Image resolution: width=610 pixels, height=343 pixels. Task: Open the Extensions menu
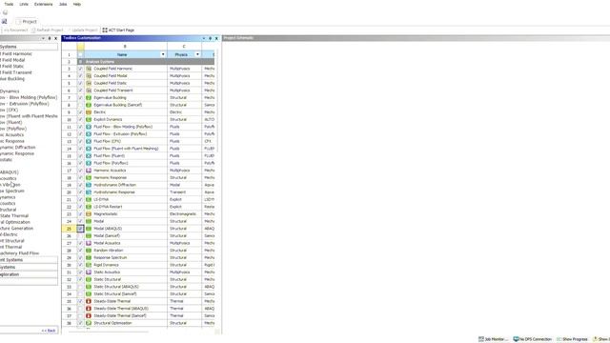point(43,4)
